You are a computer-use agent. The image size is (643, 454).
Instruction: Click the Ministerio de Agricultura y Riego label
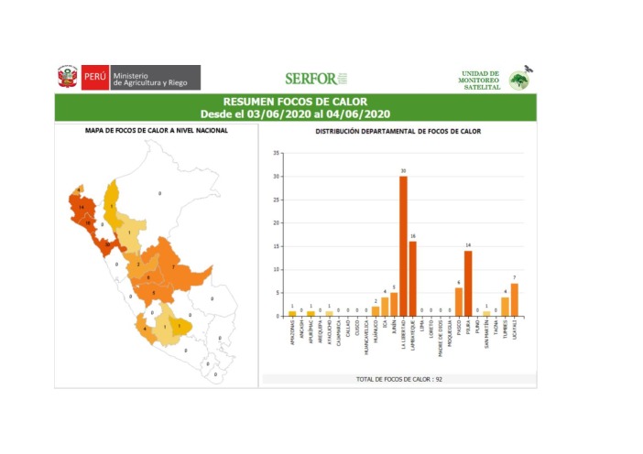(x=150, y=78)
